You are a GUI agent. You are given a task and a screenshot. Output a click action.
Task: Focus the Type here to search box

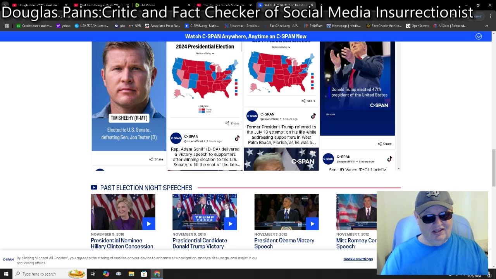(50, 274)
